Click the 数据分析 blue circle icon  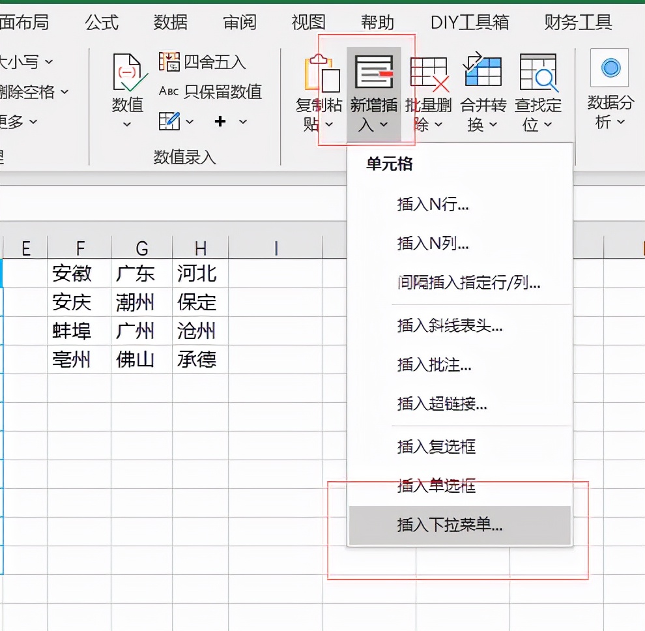tap(610, 68)
